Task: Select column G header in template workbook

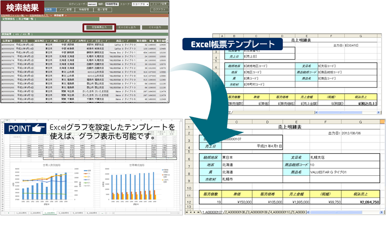Action: [x=361, y=36]
